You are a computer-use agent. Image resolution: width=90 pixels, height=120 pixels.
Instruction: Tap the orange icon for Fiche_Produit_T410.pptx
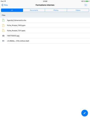tap(3, 25)
